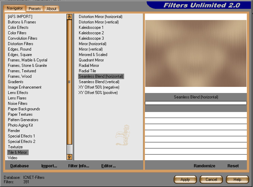Screen dimensions: 253x187
Task: Select Special Effects 2 category
Action: click(21, 142)
